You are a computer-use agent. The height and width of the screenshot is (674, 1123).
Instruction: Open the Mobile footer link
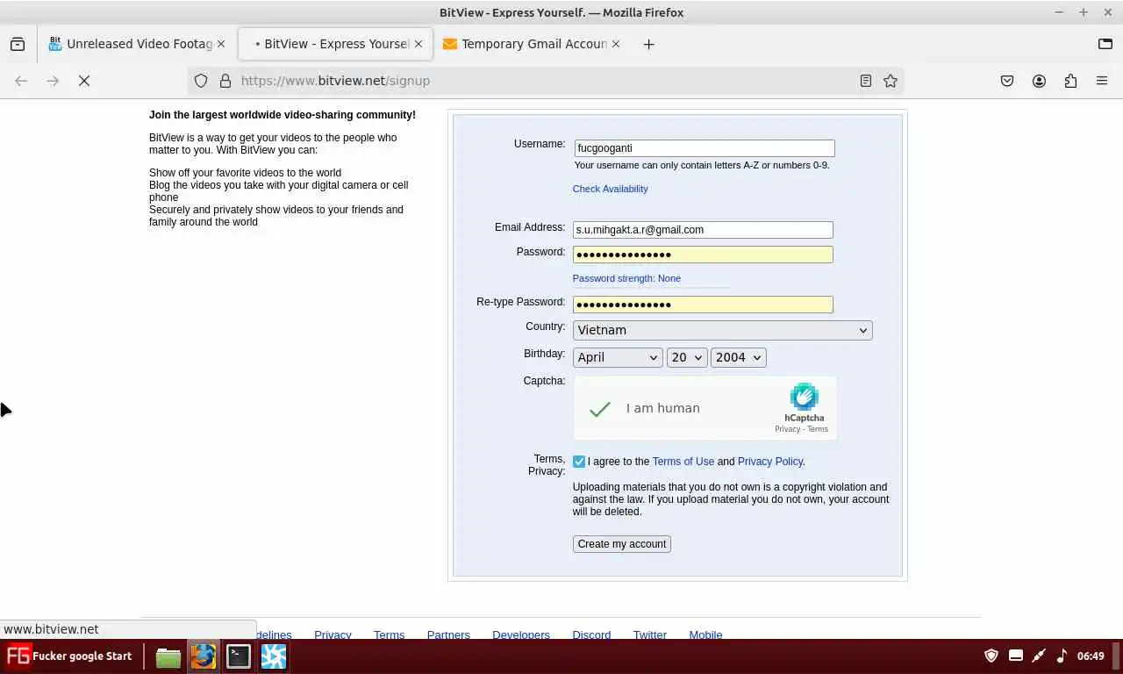(705, 635)
